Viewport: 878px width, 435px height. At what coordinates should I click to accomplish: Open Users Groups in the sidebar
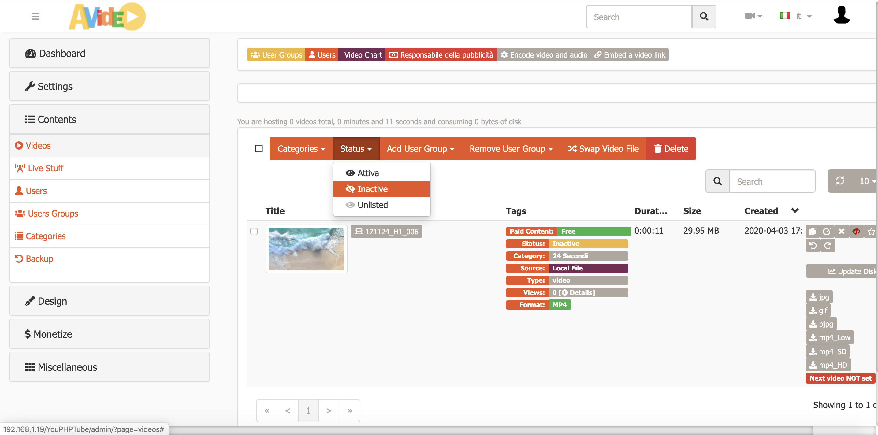pyautogui.click(x=110, y=214)
